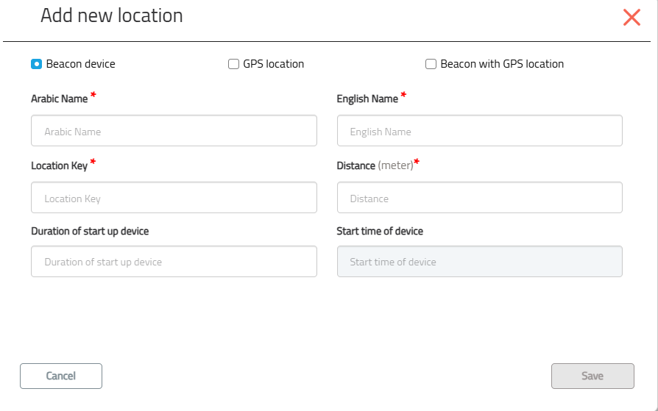658x411 pixels.
Task: Click the bold 'Arabic Name' field label
Action: pos(59,99)
